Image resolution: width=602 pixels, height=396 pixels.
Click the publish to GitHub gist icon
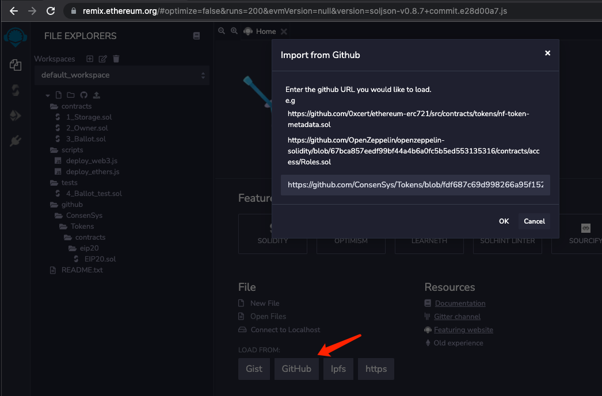pyautogui.click(x=83, y=95)
